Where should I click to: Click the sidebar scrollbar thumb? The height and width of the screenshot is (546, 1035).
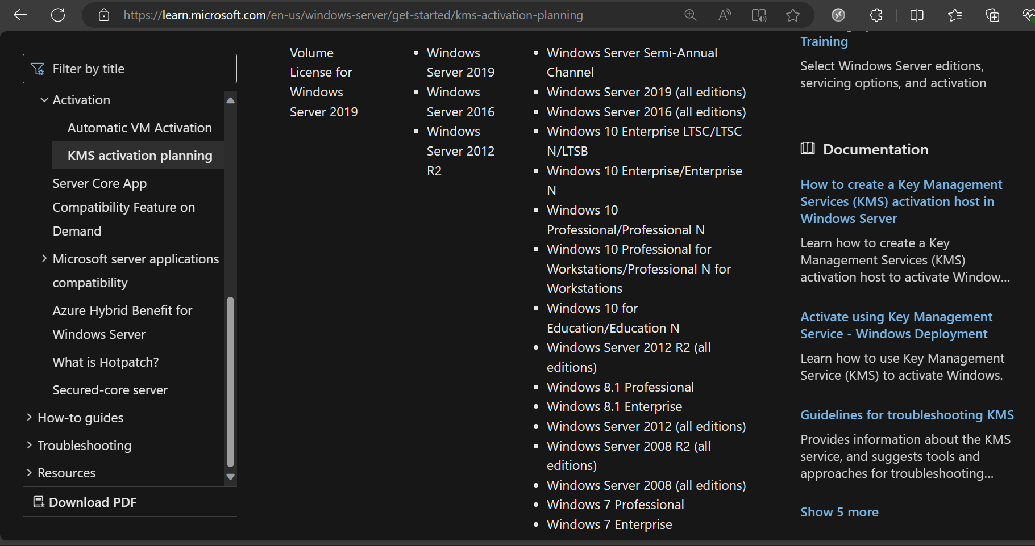tap(230, 381)
